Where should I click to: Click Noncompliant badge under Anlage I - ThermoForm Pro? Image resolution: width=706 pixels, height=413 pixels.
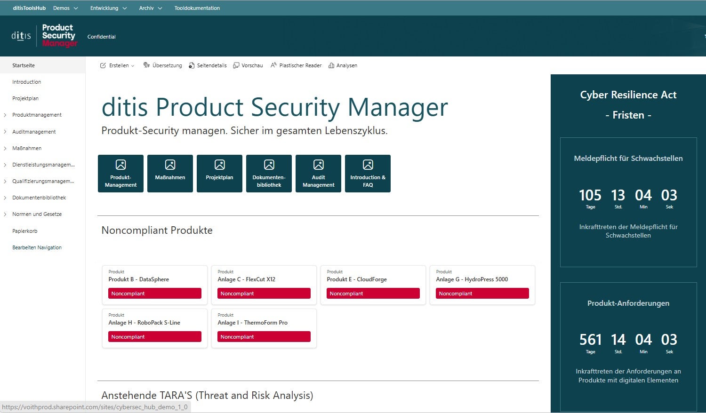264,337
